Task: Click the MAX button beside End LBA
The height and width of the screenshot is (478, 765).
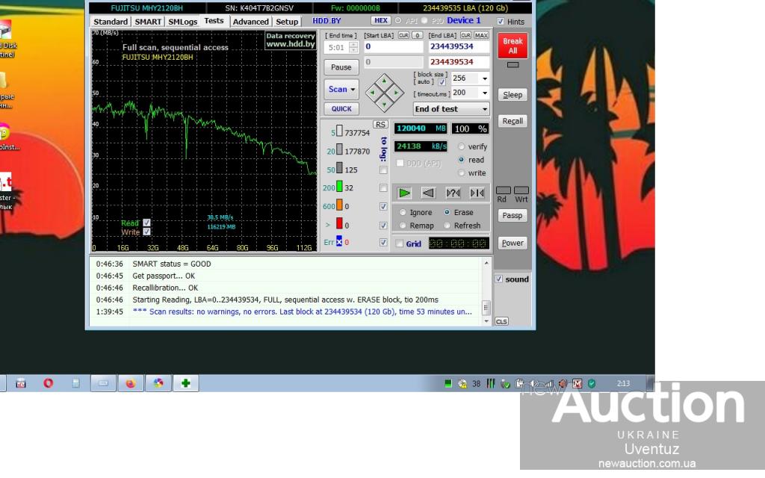Action: click(x=482, y=35)
